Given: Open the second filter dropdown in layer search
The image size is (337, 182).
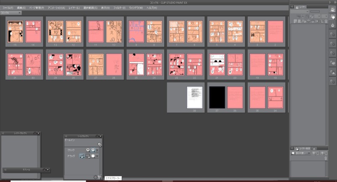Looking at the screenshot, I should pyautogui.click(x=315, y=153).
